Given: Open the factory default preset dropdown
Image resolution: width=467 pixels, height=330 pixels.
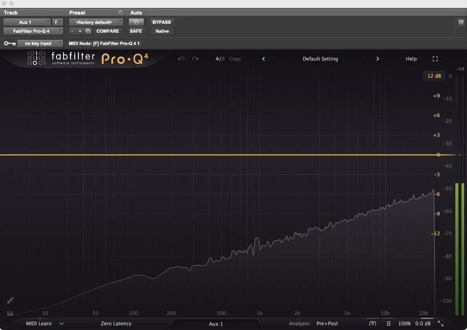Looking at the screenshot, I should point(96,22).
